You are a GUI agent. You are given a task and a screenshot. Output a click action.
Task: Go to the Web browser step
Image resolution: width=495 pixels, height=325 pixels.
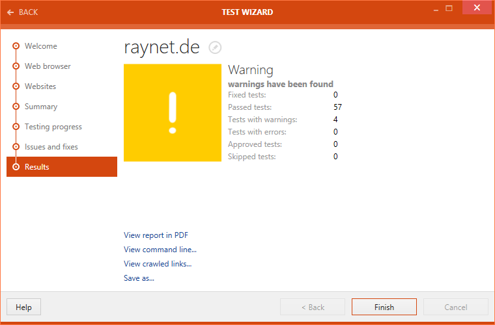[48, 66]
